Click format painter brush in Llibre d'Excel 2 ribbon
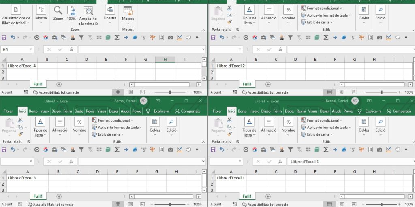This screenshot has width=415, height=207. click(229, 22)
